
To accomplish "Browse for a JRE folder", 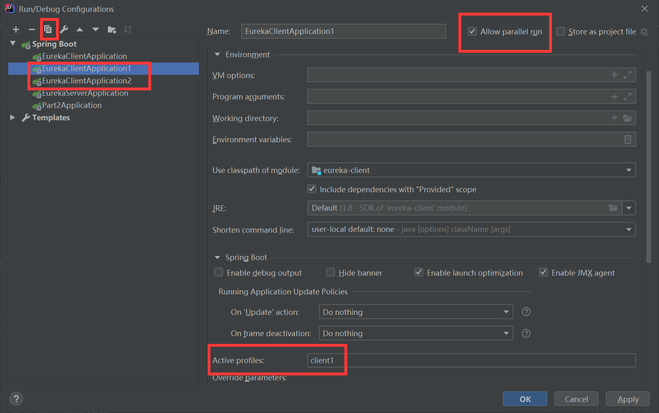I will click(613, 208).
